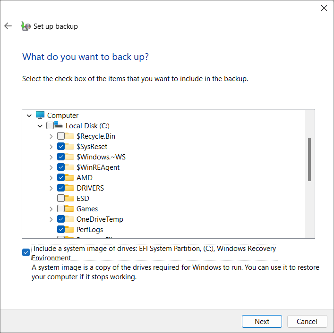Expand the $WinREAgent folder
334x333 pixels.
coord(51,167)
